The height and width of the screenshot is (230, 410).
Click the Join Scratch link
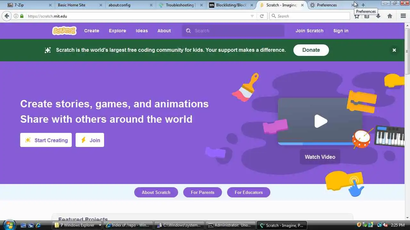click(309, 31)
